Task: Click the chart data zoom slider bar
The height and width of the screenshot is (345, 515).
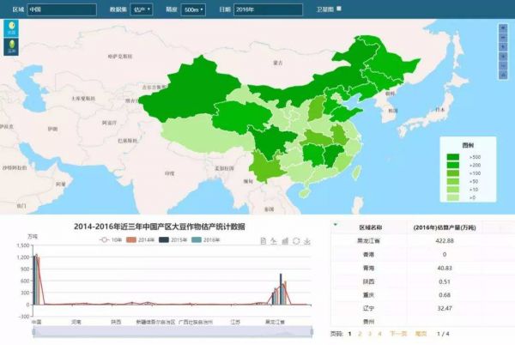Action: tap(163, 332)
